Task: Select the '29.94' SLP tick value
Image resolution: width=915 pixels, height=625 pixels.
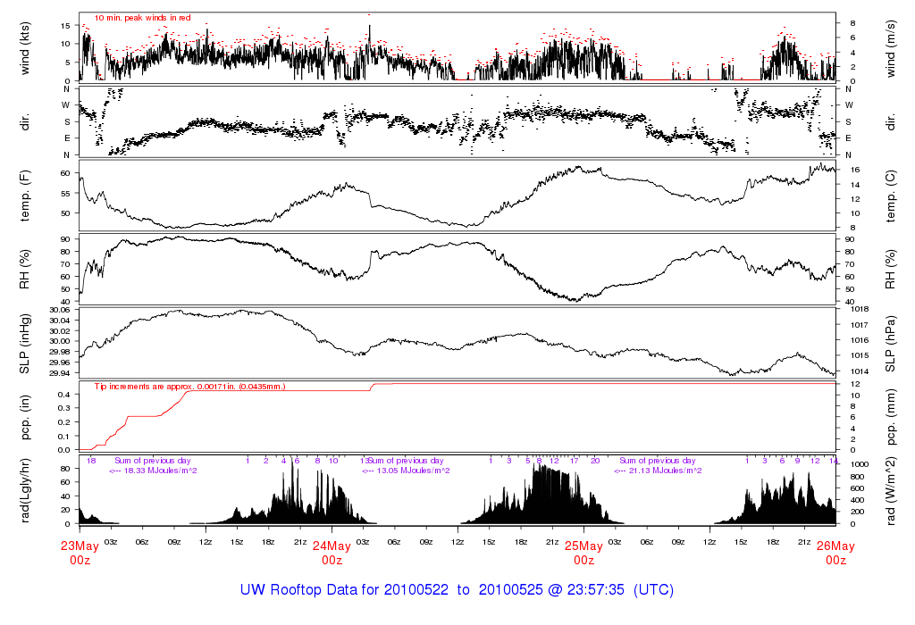Action: pos(60,373)
